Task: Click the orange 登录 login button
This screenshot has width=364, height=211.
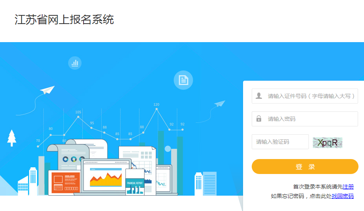Action: tap(305, 167)
